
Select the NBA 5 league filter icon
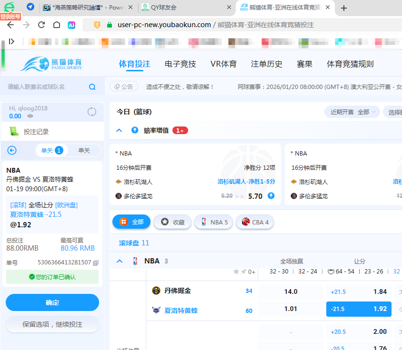click(204, 222)
